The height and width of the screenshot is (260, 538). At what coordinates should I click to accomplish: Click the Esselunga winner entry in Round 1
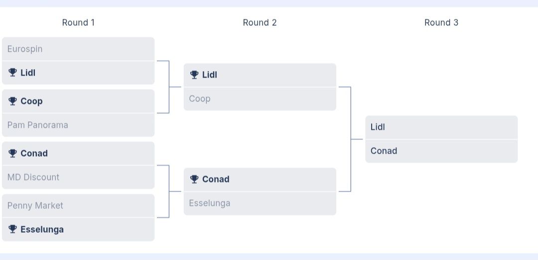click(42, 230)
